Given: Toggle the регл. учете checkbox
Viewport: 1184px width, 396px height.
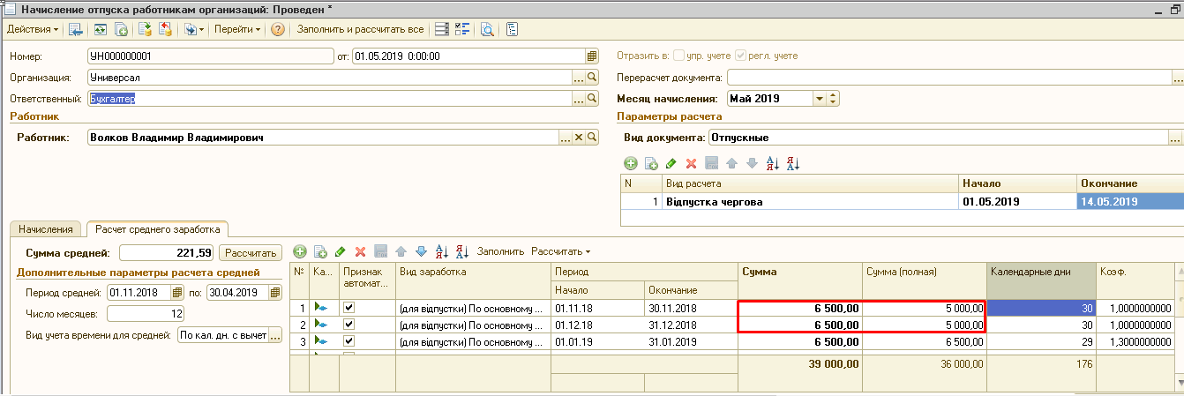Looking at the screenshot, I should (740, 56).
